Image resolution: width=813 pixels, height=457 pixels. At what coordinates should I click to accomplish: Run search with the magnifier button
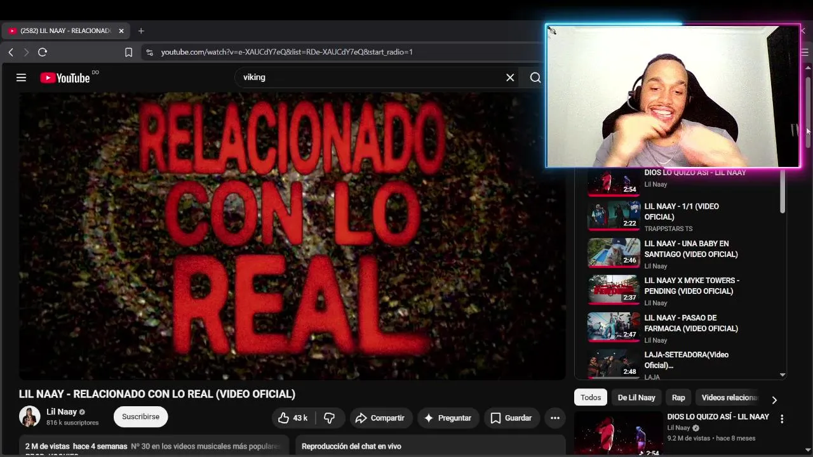click(535, 77)
